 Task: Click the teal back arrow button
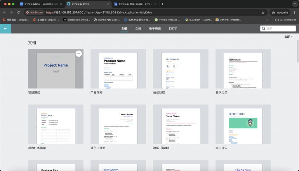click(5, 29)
